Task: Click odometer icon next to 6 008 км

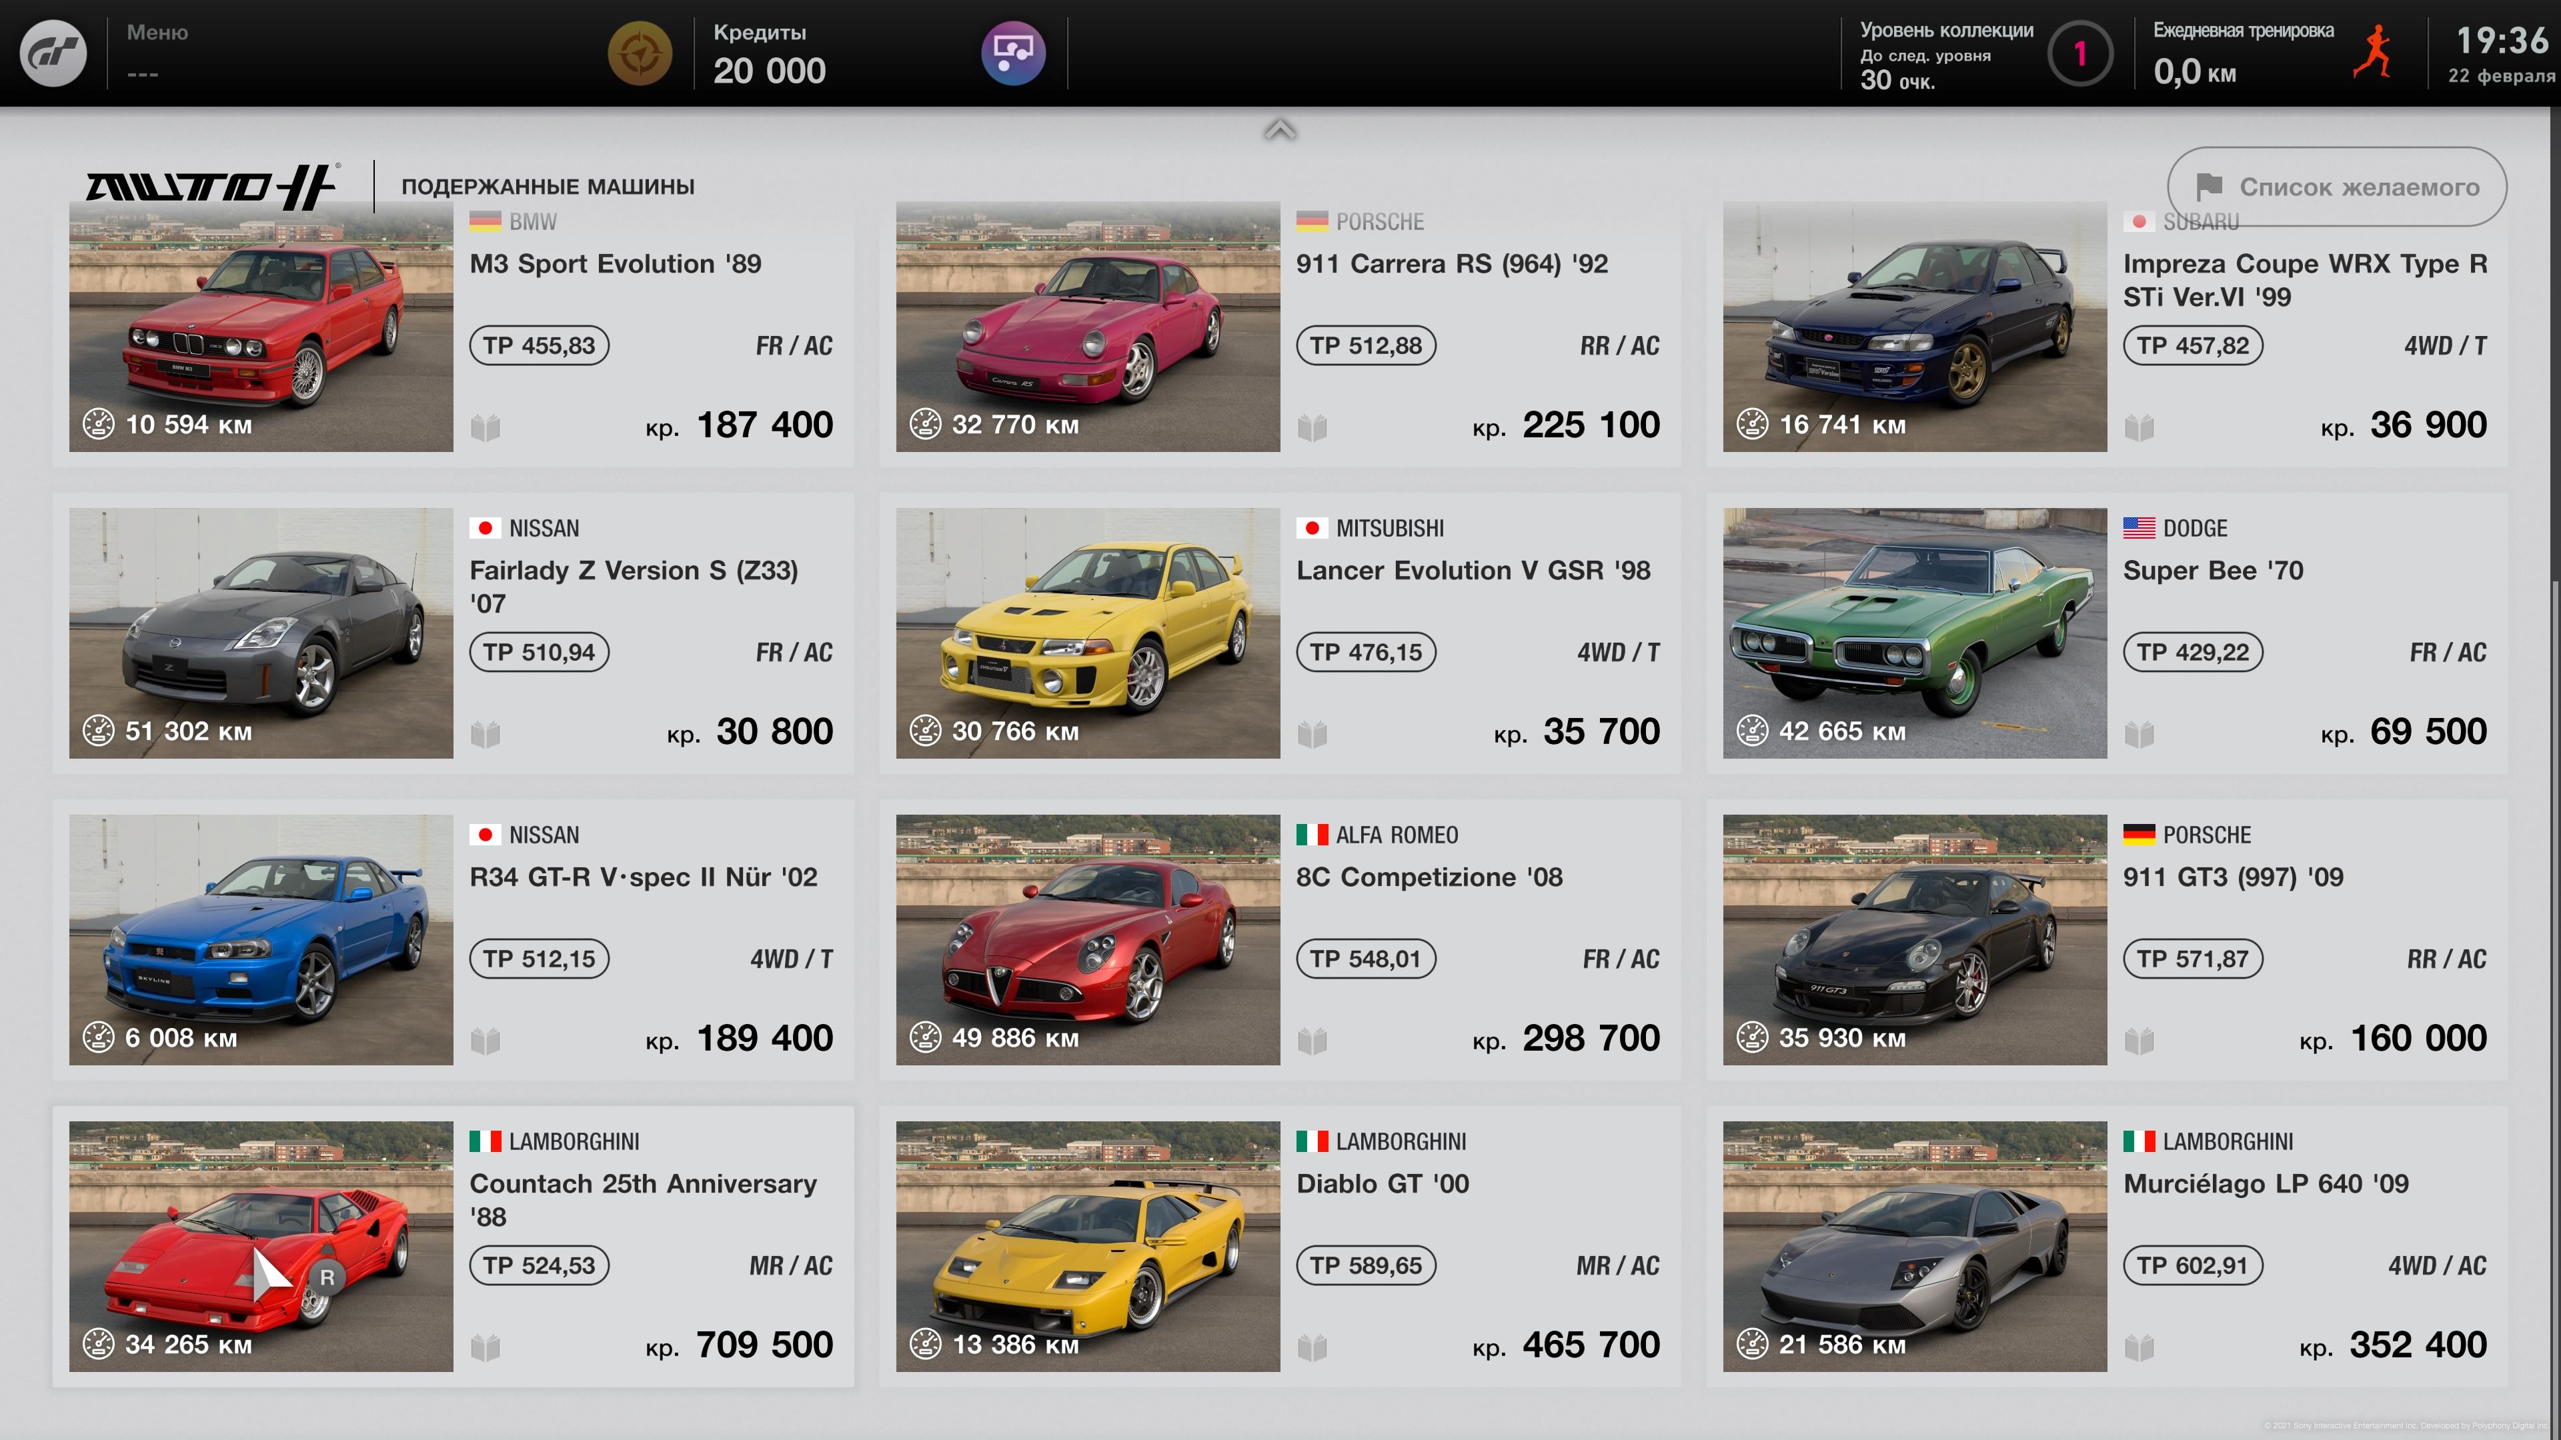Action: pos(99,1037)
